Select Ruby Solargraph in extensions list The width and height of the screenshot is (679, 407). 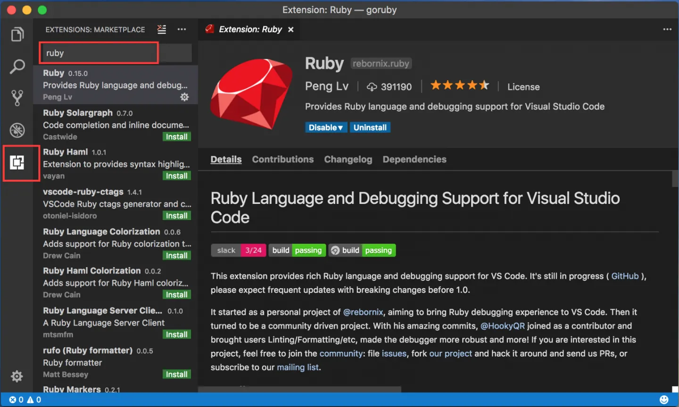[116, 124]
